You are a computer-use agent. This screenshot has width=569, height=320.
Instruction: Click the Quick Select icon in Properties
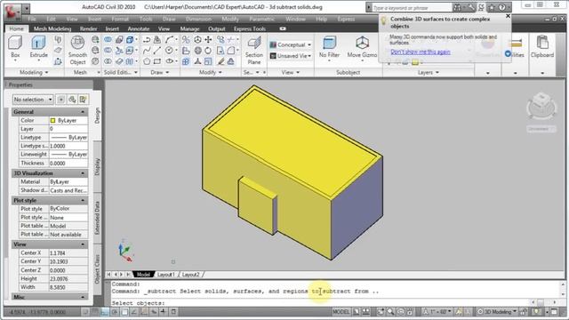coord(83,99)
